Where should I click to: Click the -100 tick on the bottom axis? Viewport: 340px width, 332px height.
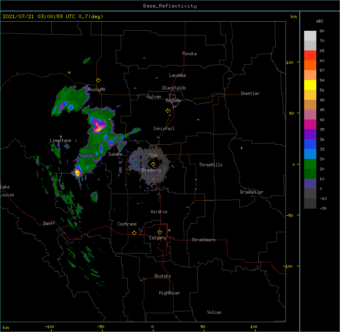tap(49, 327)
